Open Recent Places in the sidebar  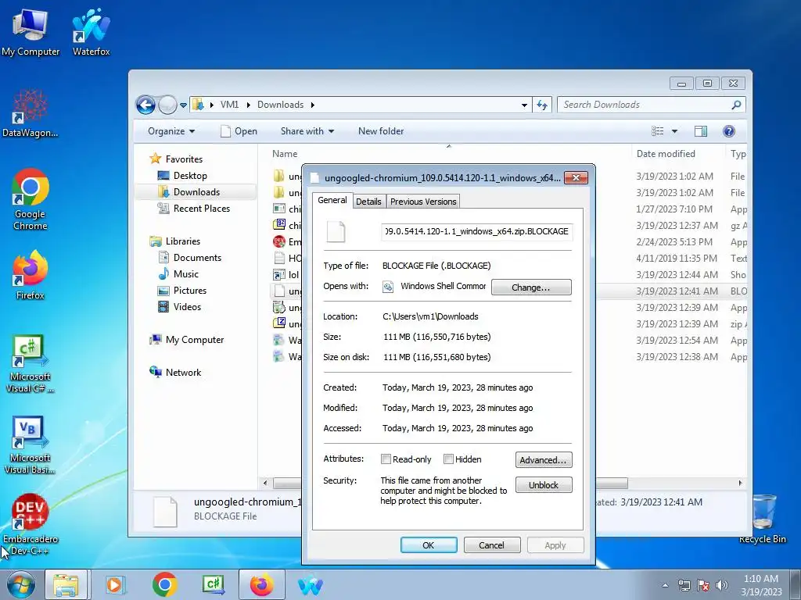point(201,208)
